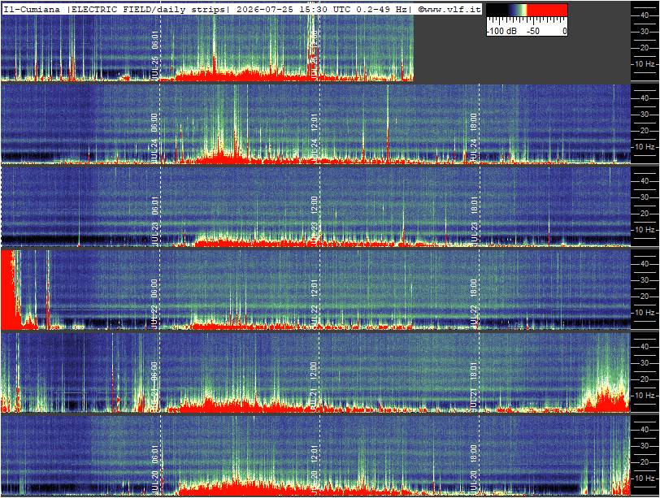Select the JUL 22 12:01 time marker
This screenshot has width=660, height=498.
pyautogui.click(x=314, y=303)
